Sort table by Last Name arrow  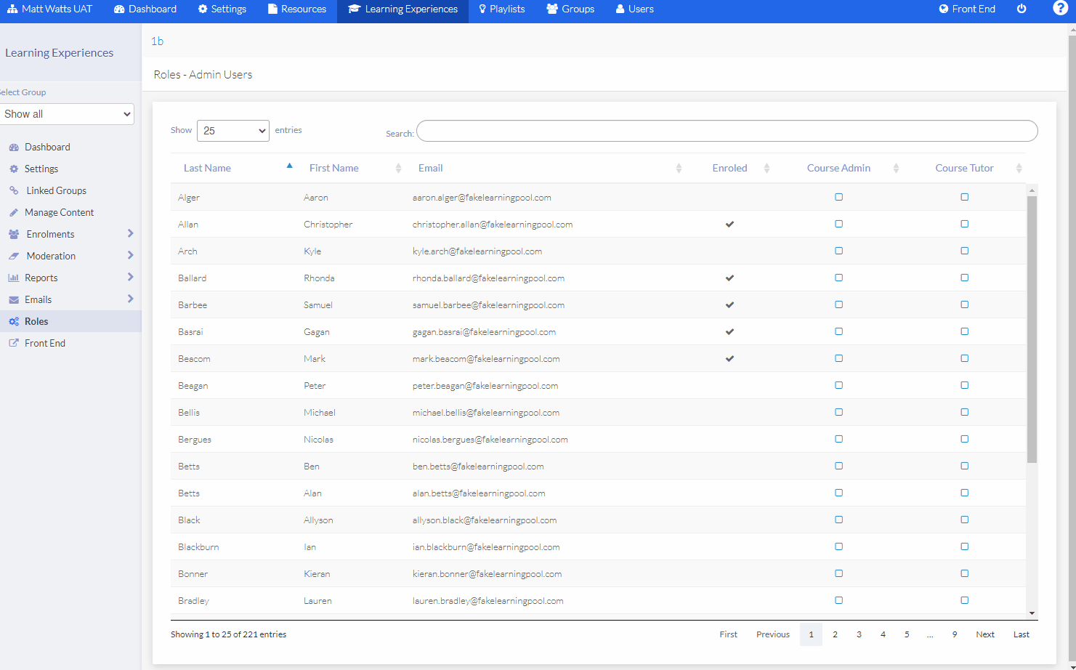coord(289,166)
